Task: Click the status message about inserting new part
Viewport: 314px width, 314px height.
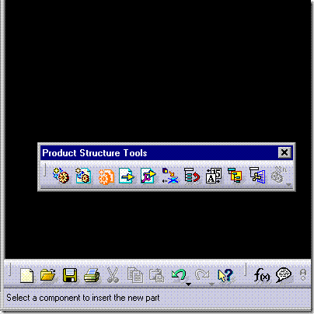Action: (83, 298)
